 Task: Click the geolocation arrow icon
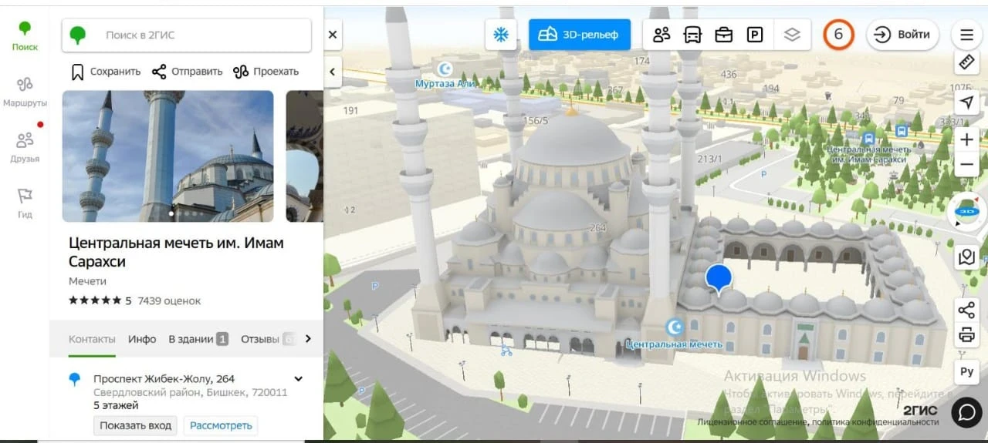click(x=966, y=102)
